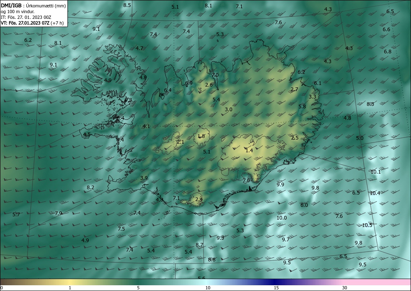Click the 9.7 value label
The image size is (411, 291).
pyautogui.click(x=286, y=239)
